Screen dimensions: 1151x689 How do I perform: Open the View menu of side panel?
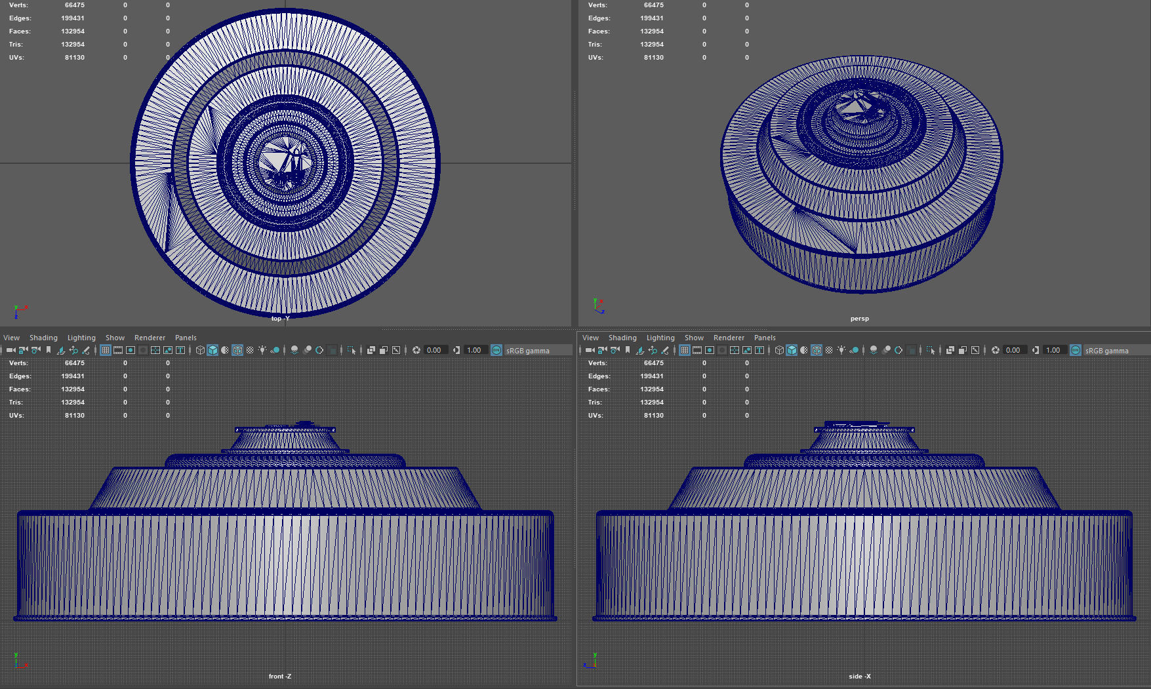pos(590,338)
